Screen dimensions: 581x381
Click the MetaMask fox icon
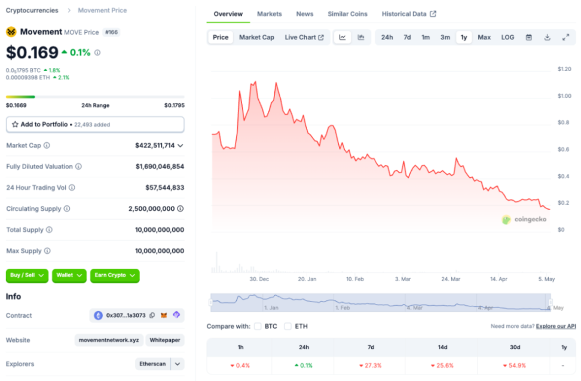click(164, 315)
